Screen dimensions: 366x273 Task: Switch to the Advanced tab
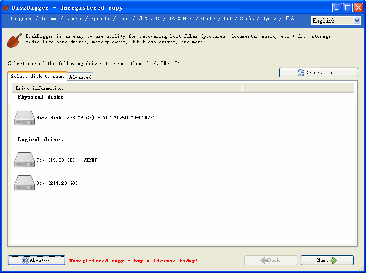80,77
